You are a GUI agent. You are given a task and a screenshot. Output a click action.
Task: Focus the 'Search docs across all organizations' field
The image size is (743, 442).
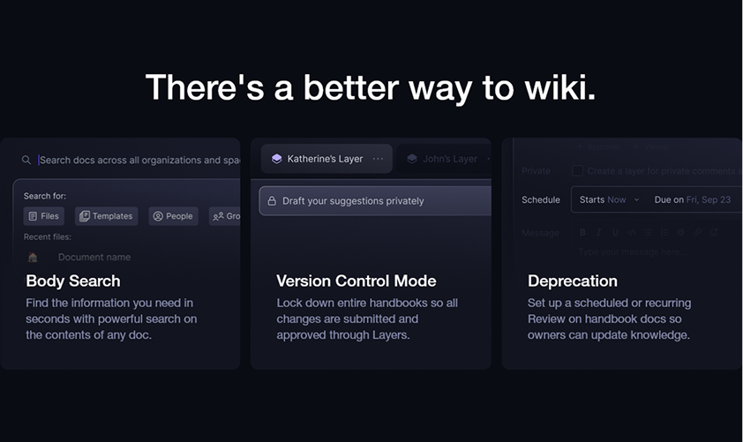[x=139, y=160]
